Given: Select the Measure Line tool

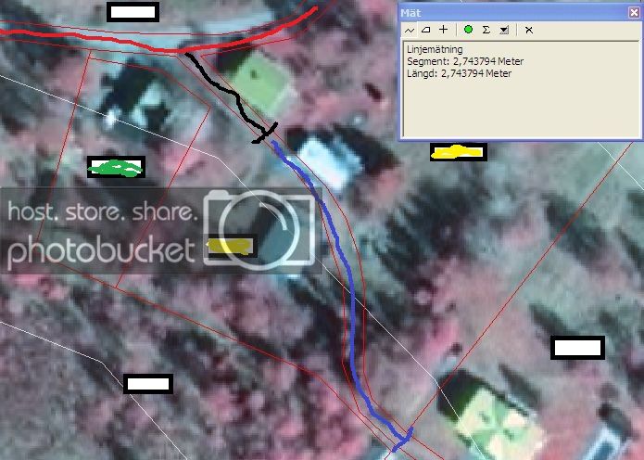Looking at the screenshot, I should click(x=410, y=30).
